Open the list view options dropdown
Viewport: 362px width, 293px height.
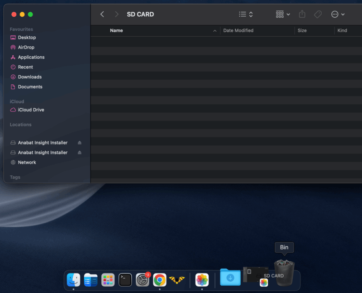pyautogui.click(x=246, y=14)
